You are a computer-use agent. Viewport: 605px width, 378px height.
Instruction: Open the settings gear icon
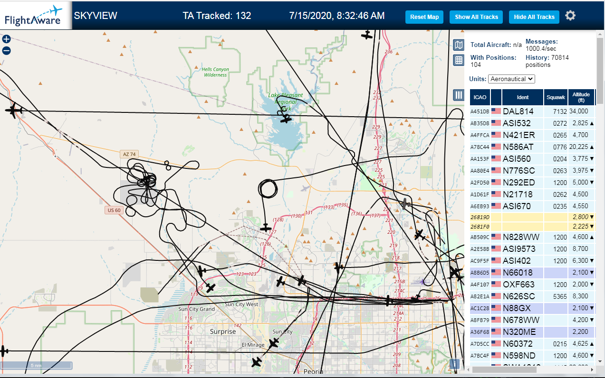[570, 16]
